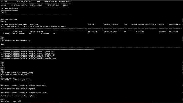183x103 pixels.
Task: Click the NORMAL active state value
Action: pos(22,34)
